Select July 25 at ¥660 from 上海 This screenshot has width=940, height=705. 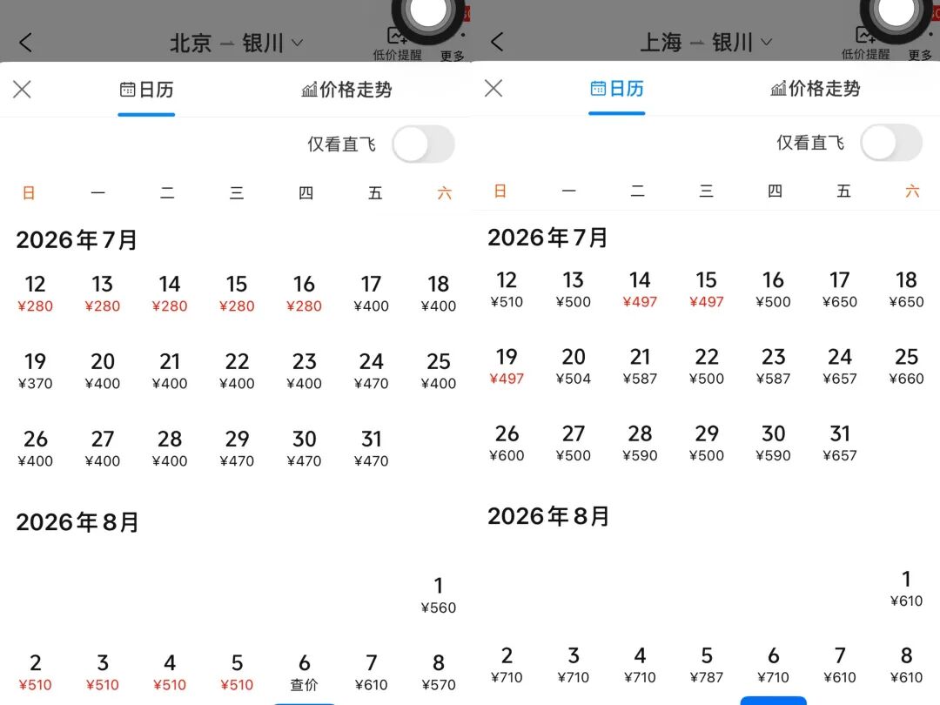(906, 366)
